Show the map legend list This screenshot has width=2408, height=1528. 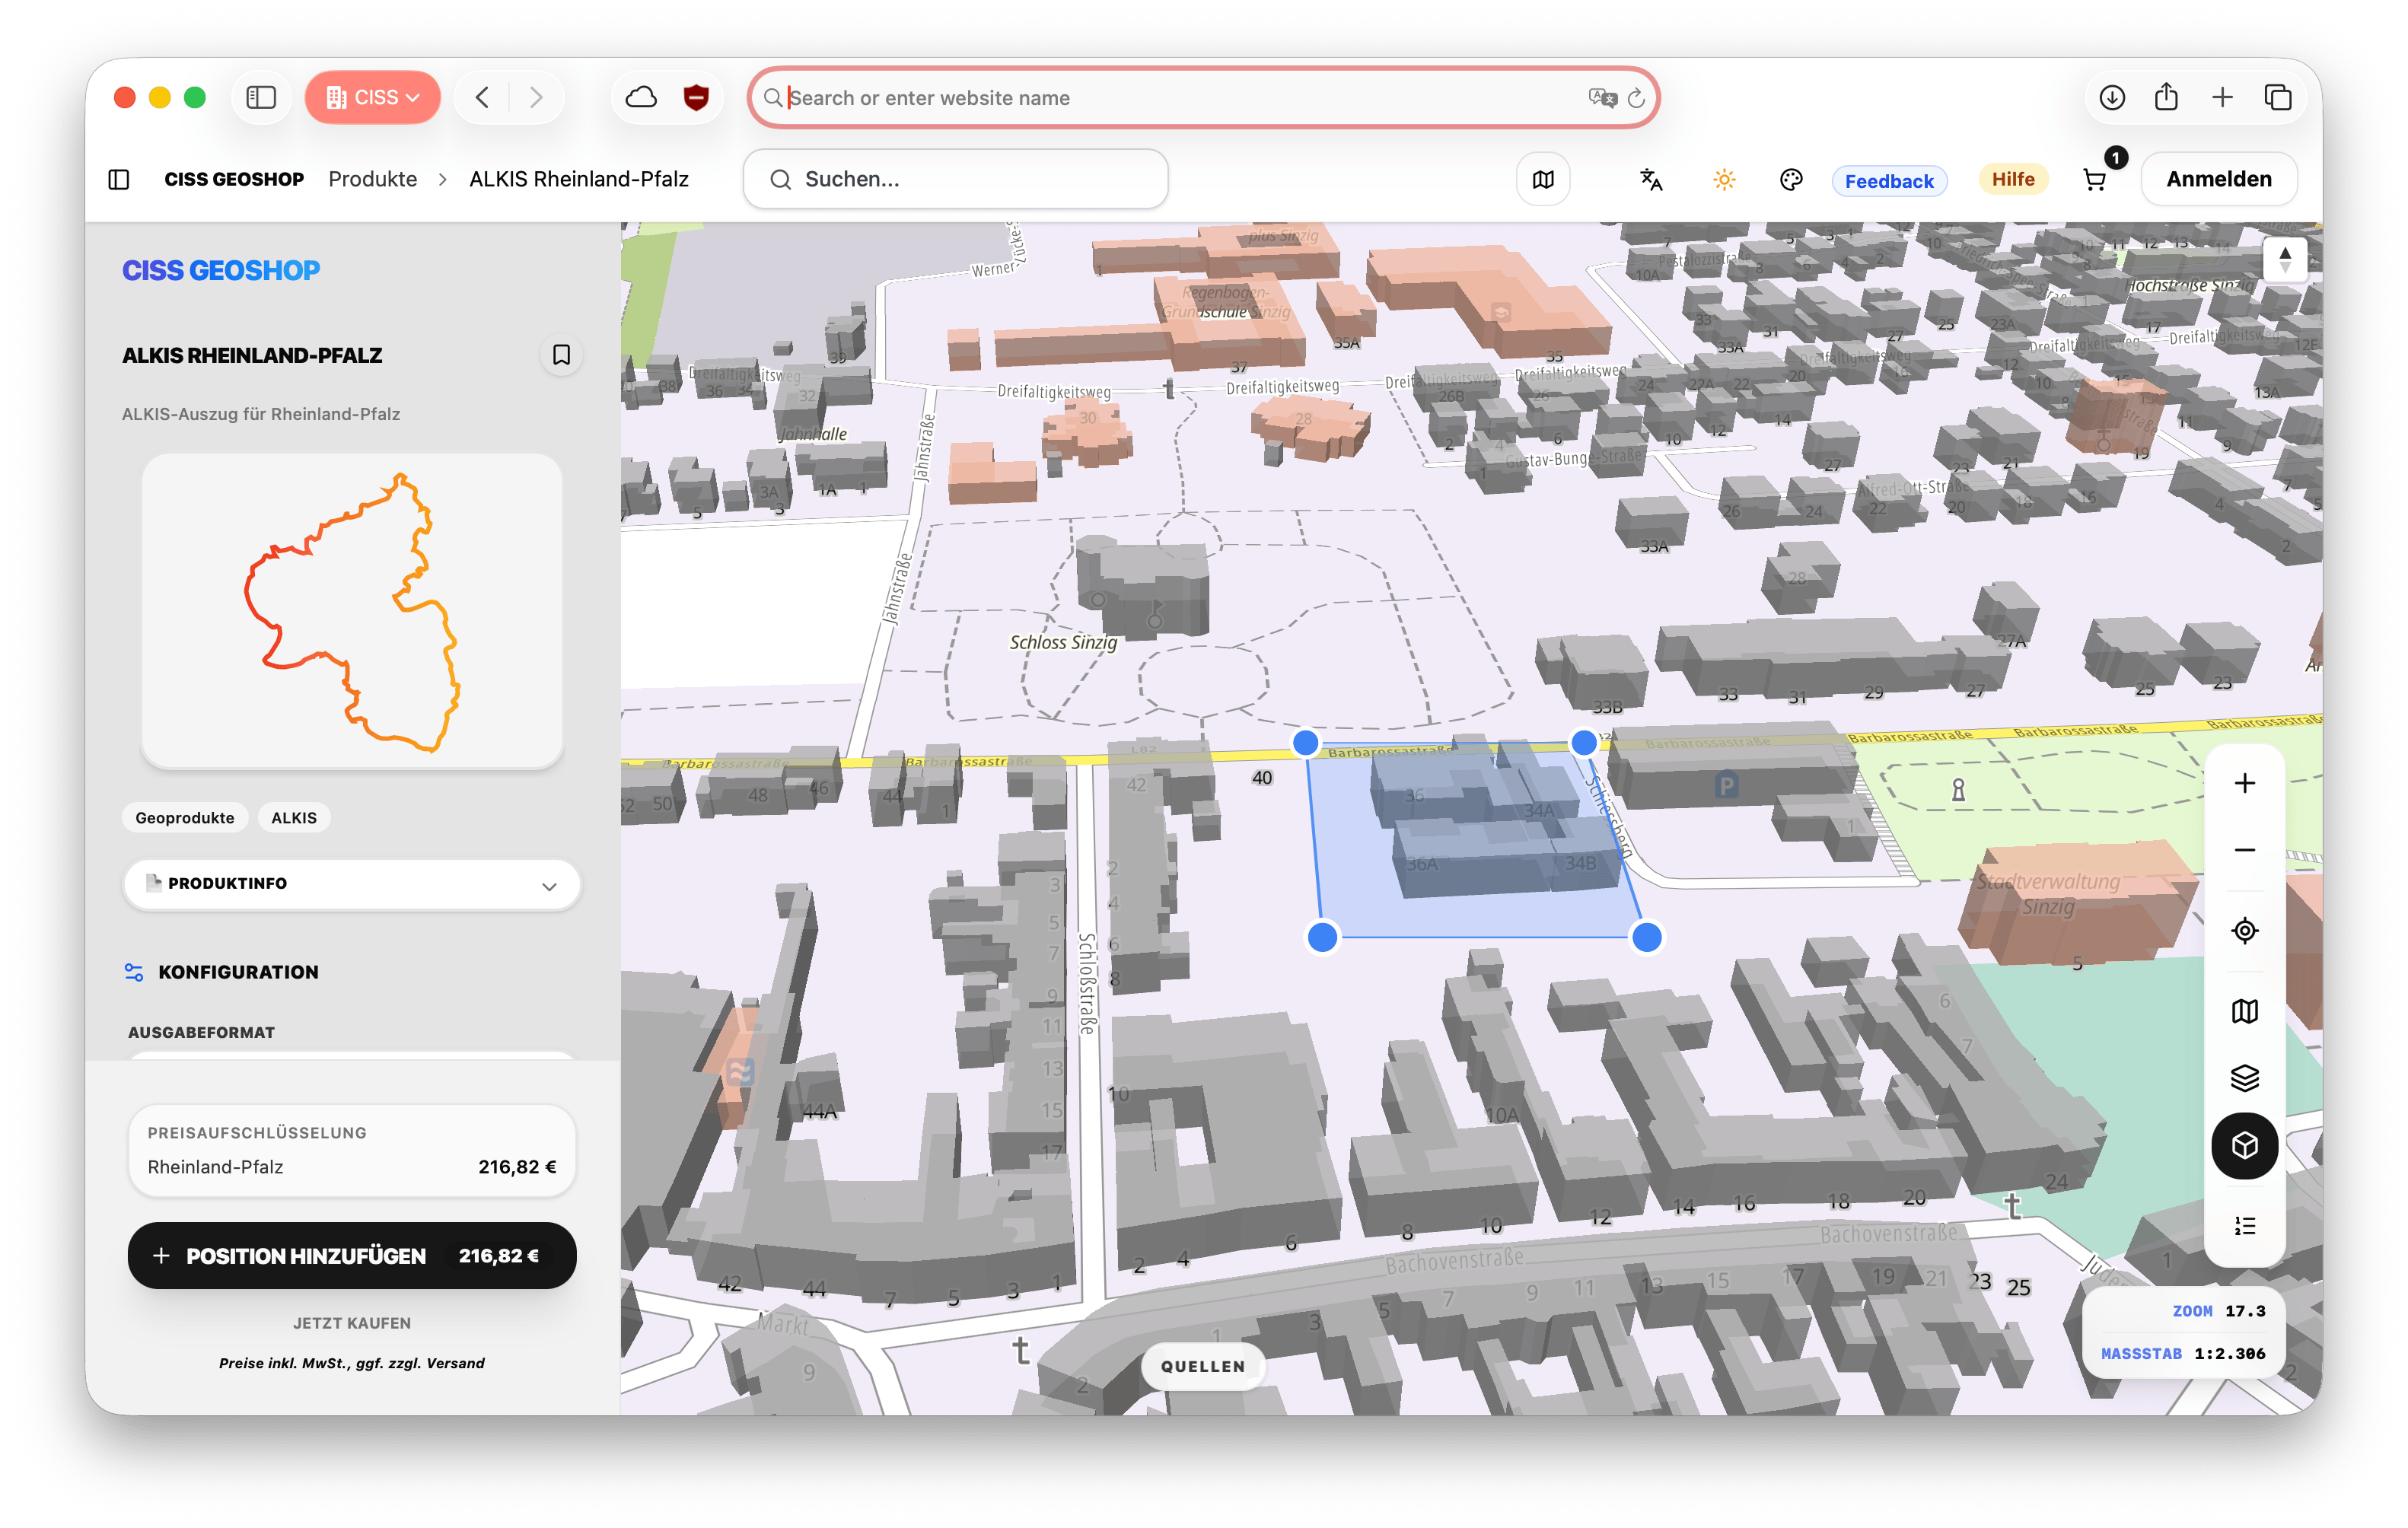coord(2245,1226)
